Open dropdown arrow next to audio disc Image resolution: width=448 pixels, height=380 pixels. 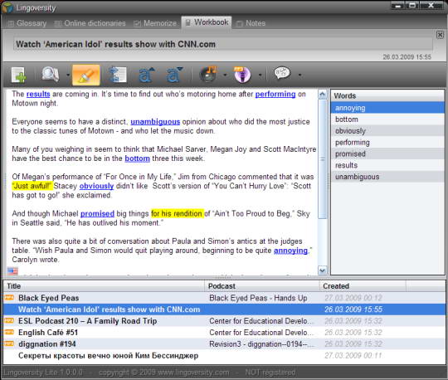pos(225,76)
